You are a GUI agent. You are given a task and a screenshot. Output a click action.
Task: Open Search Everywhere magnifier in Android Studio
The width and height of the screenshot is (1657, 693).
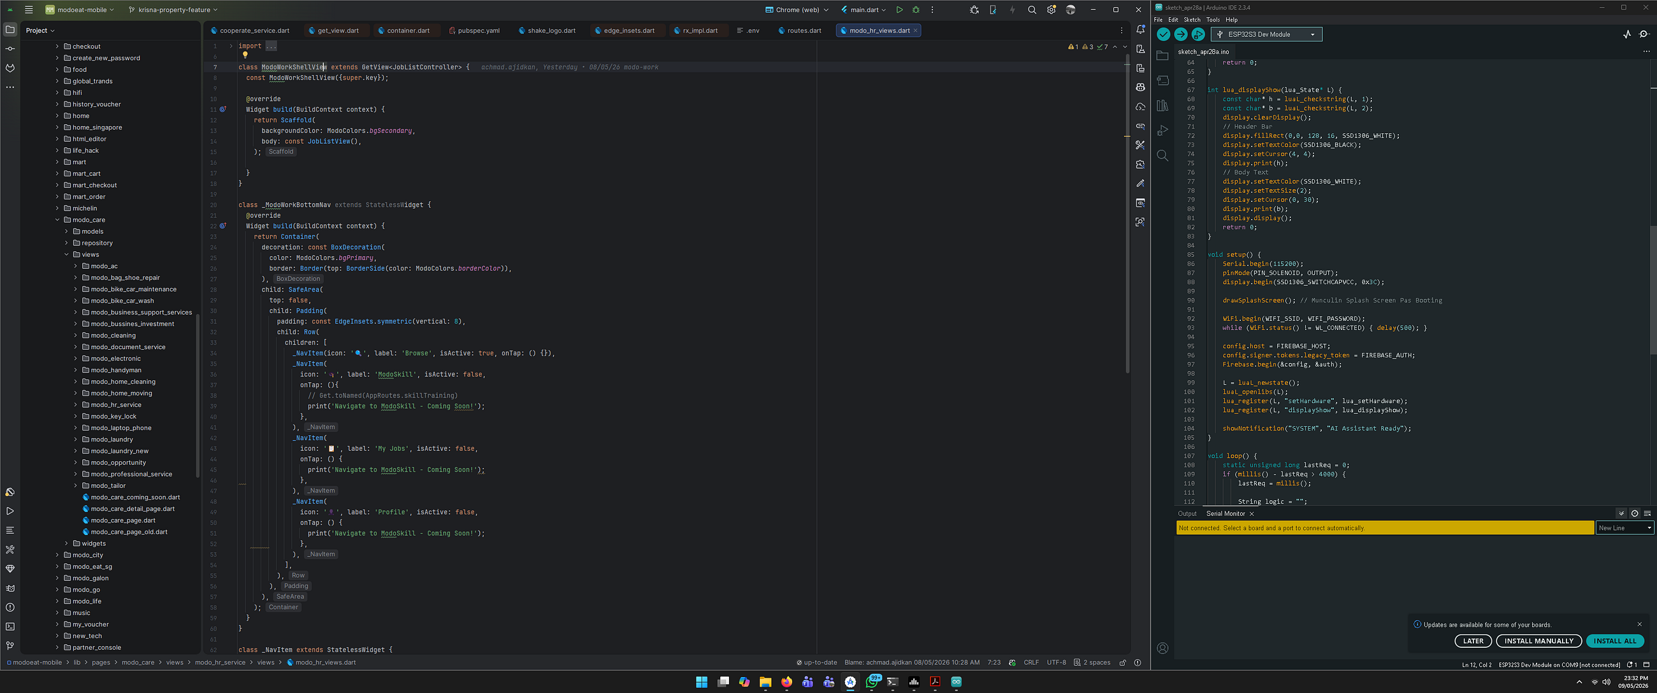(1032, 10)
